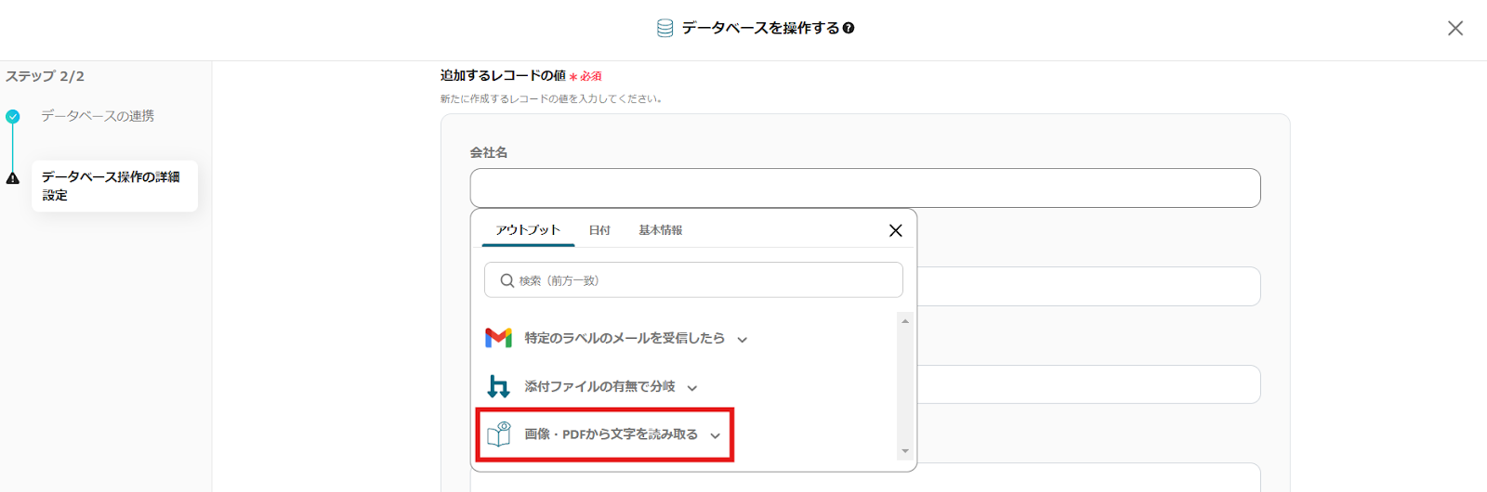
Task: Click the 会社名 input field
Action: [865, 188]
